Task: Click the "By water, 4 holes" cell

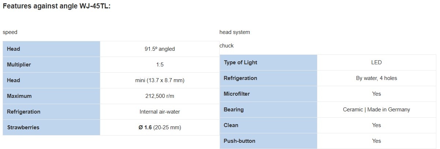Action: (376, 78)
